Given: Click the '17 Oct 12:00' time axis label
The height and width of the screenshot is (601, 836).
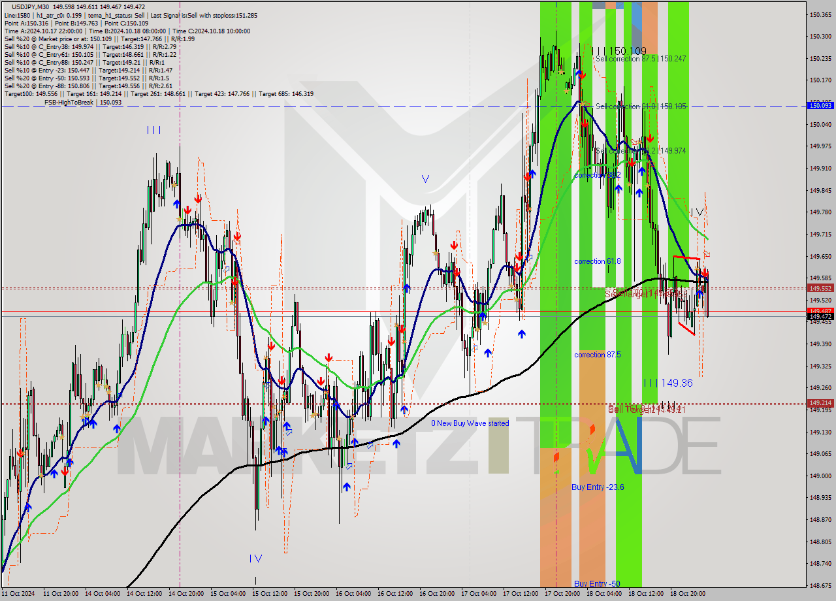Looking at the screenshot, I should tap(519, 594).
